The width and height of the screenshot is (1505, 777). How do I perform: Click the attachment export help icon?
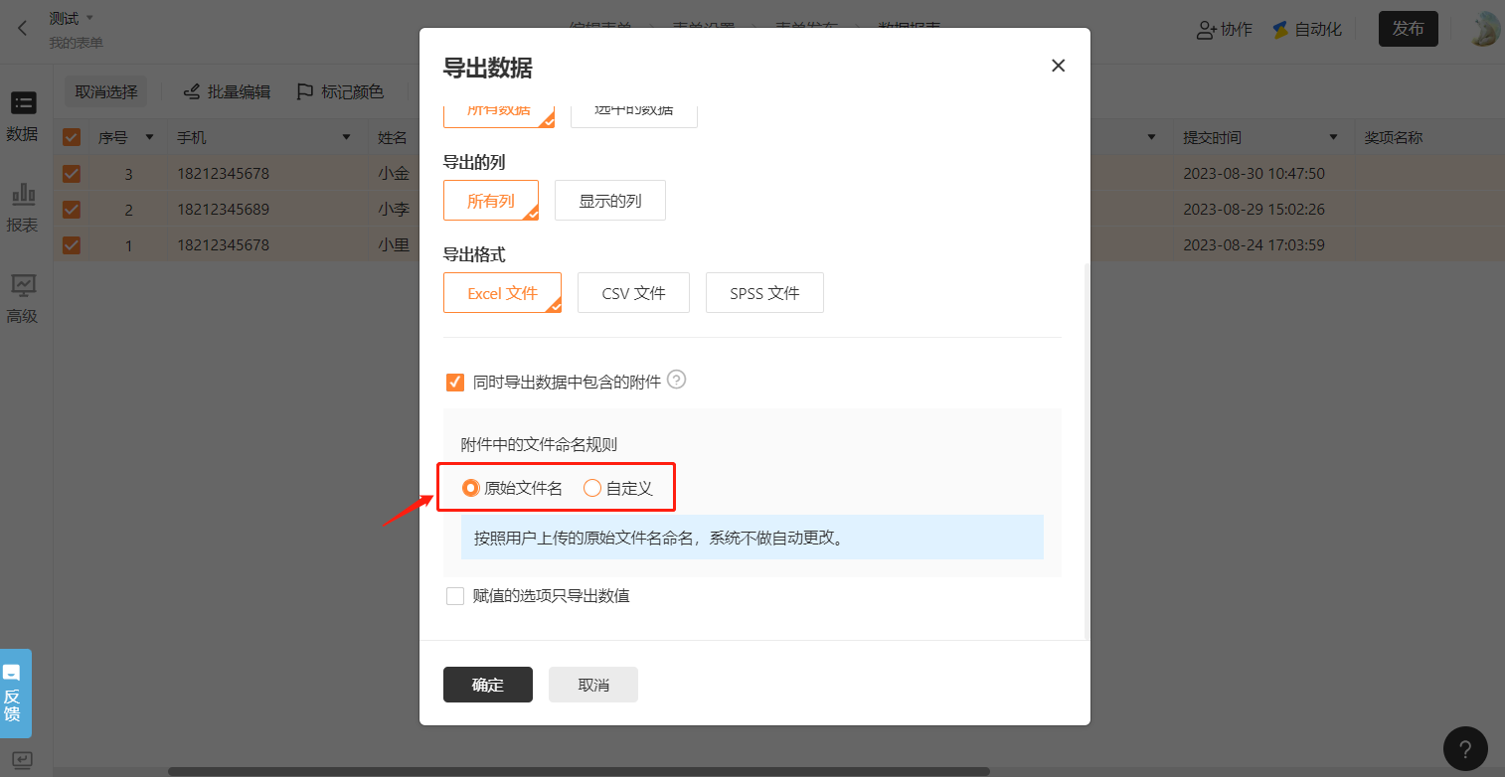pos(677,380)
